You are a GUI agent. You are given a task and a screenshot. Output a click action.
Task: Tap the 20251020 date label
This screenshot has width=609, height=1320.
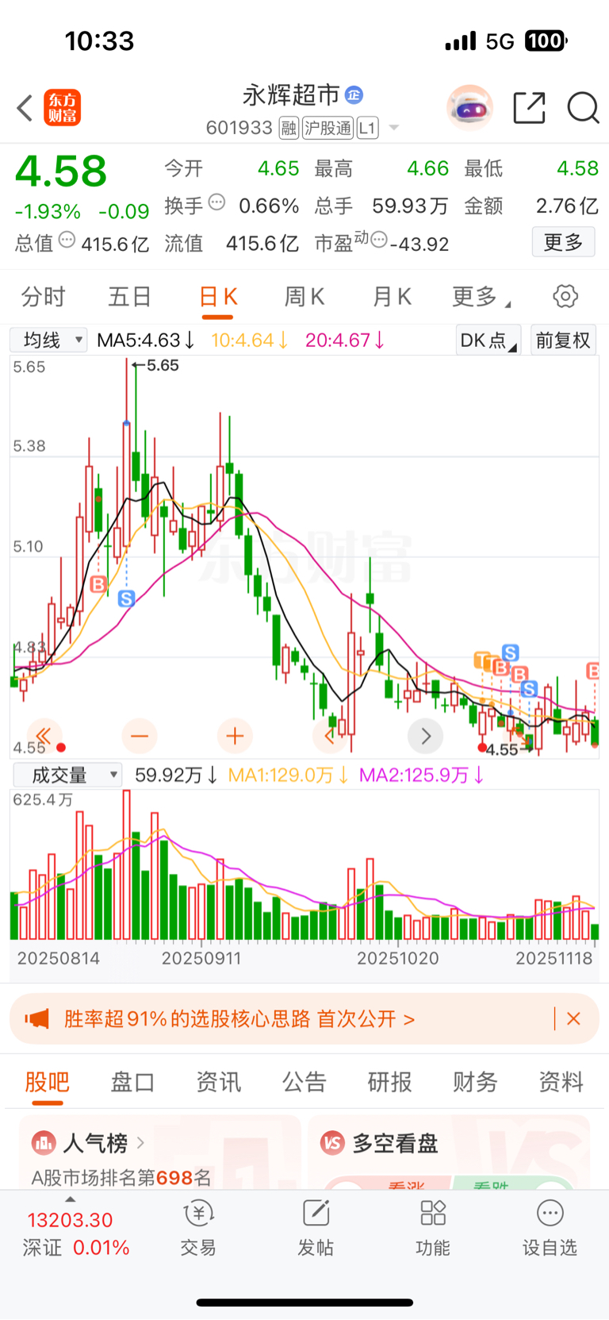pyautogui.click(x=397, y=958)
